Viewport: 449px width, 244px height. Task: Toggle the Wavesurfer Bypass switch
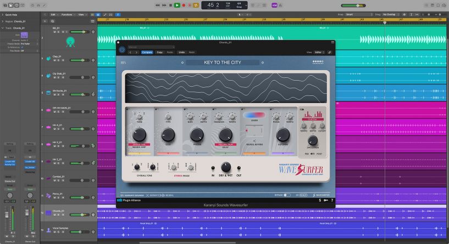click(x=287, y=195)
